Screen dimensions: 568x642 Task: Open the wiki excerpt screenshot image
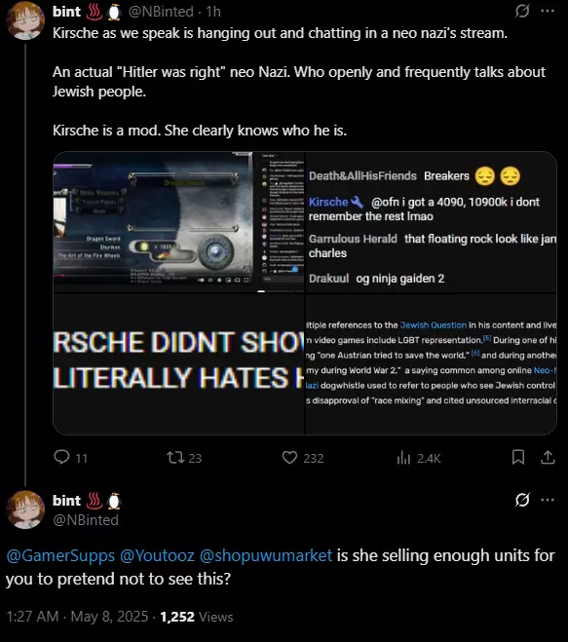click(x=432, y=364)
